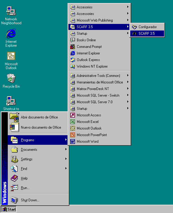Image resolution: width=173 pixels, height=213 pixels.
Task: Click the Start button on the taskbar
Action: 9,209
